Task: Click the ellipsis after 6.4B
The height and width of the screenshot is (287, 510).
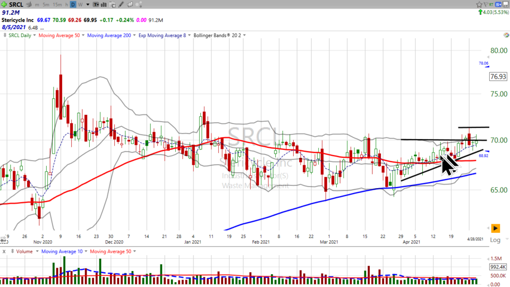Action: [42, 28]
